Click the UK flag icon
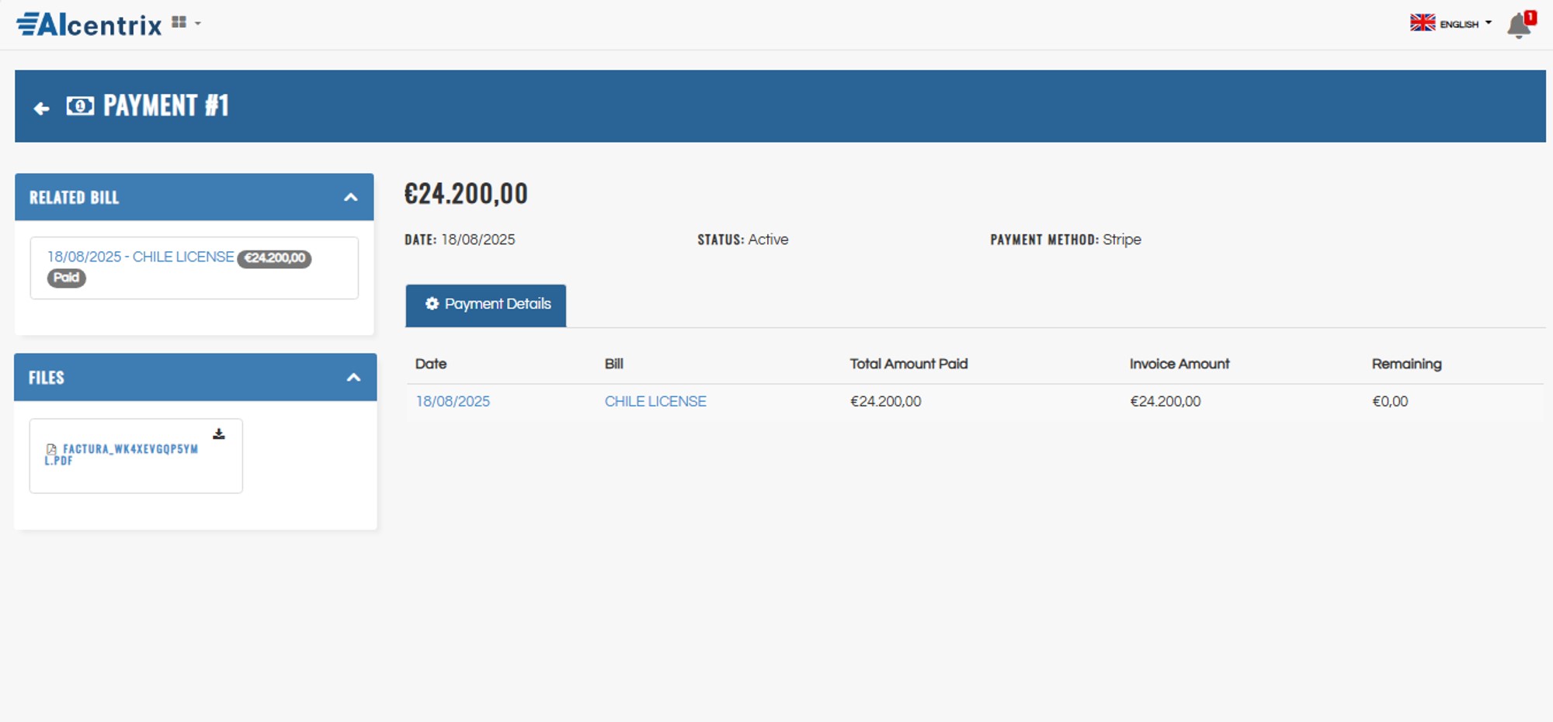Image resolution: width=1553 pixels, height=722 pixels. (1423, 23)
